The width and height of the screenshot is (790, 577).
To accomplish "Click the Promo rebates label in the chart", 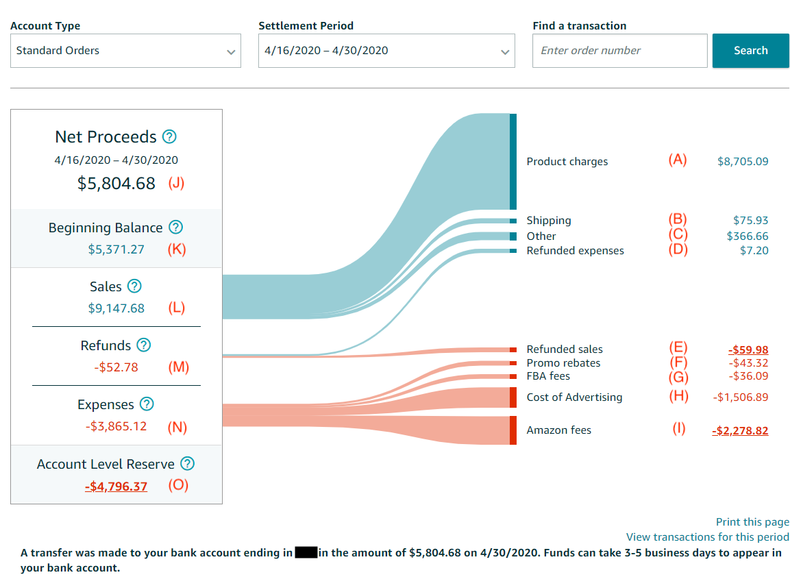I will [563, 363].
